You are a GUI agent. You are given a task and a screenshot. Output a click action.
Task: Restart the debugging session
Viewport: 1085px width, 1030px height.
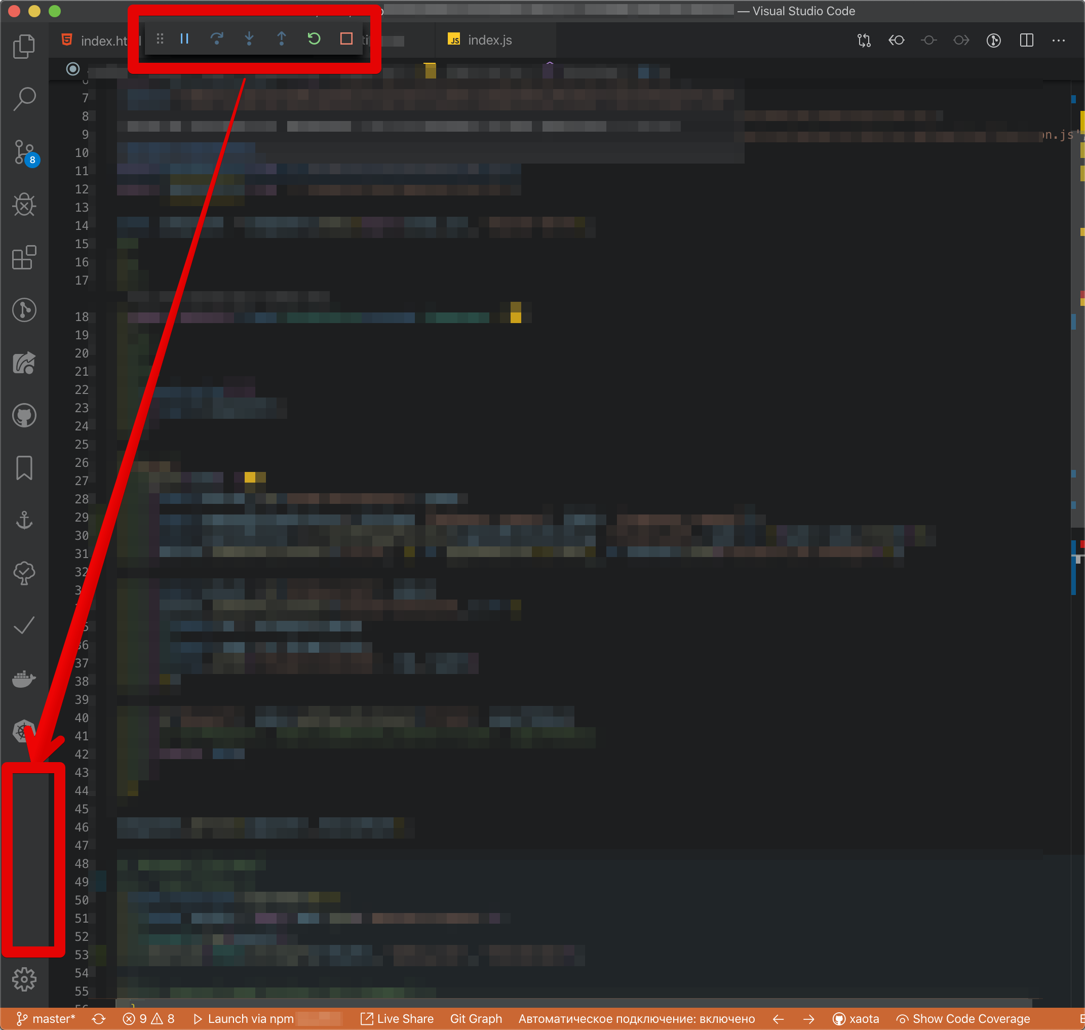click(314, 38)
